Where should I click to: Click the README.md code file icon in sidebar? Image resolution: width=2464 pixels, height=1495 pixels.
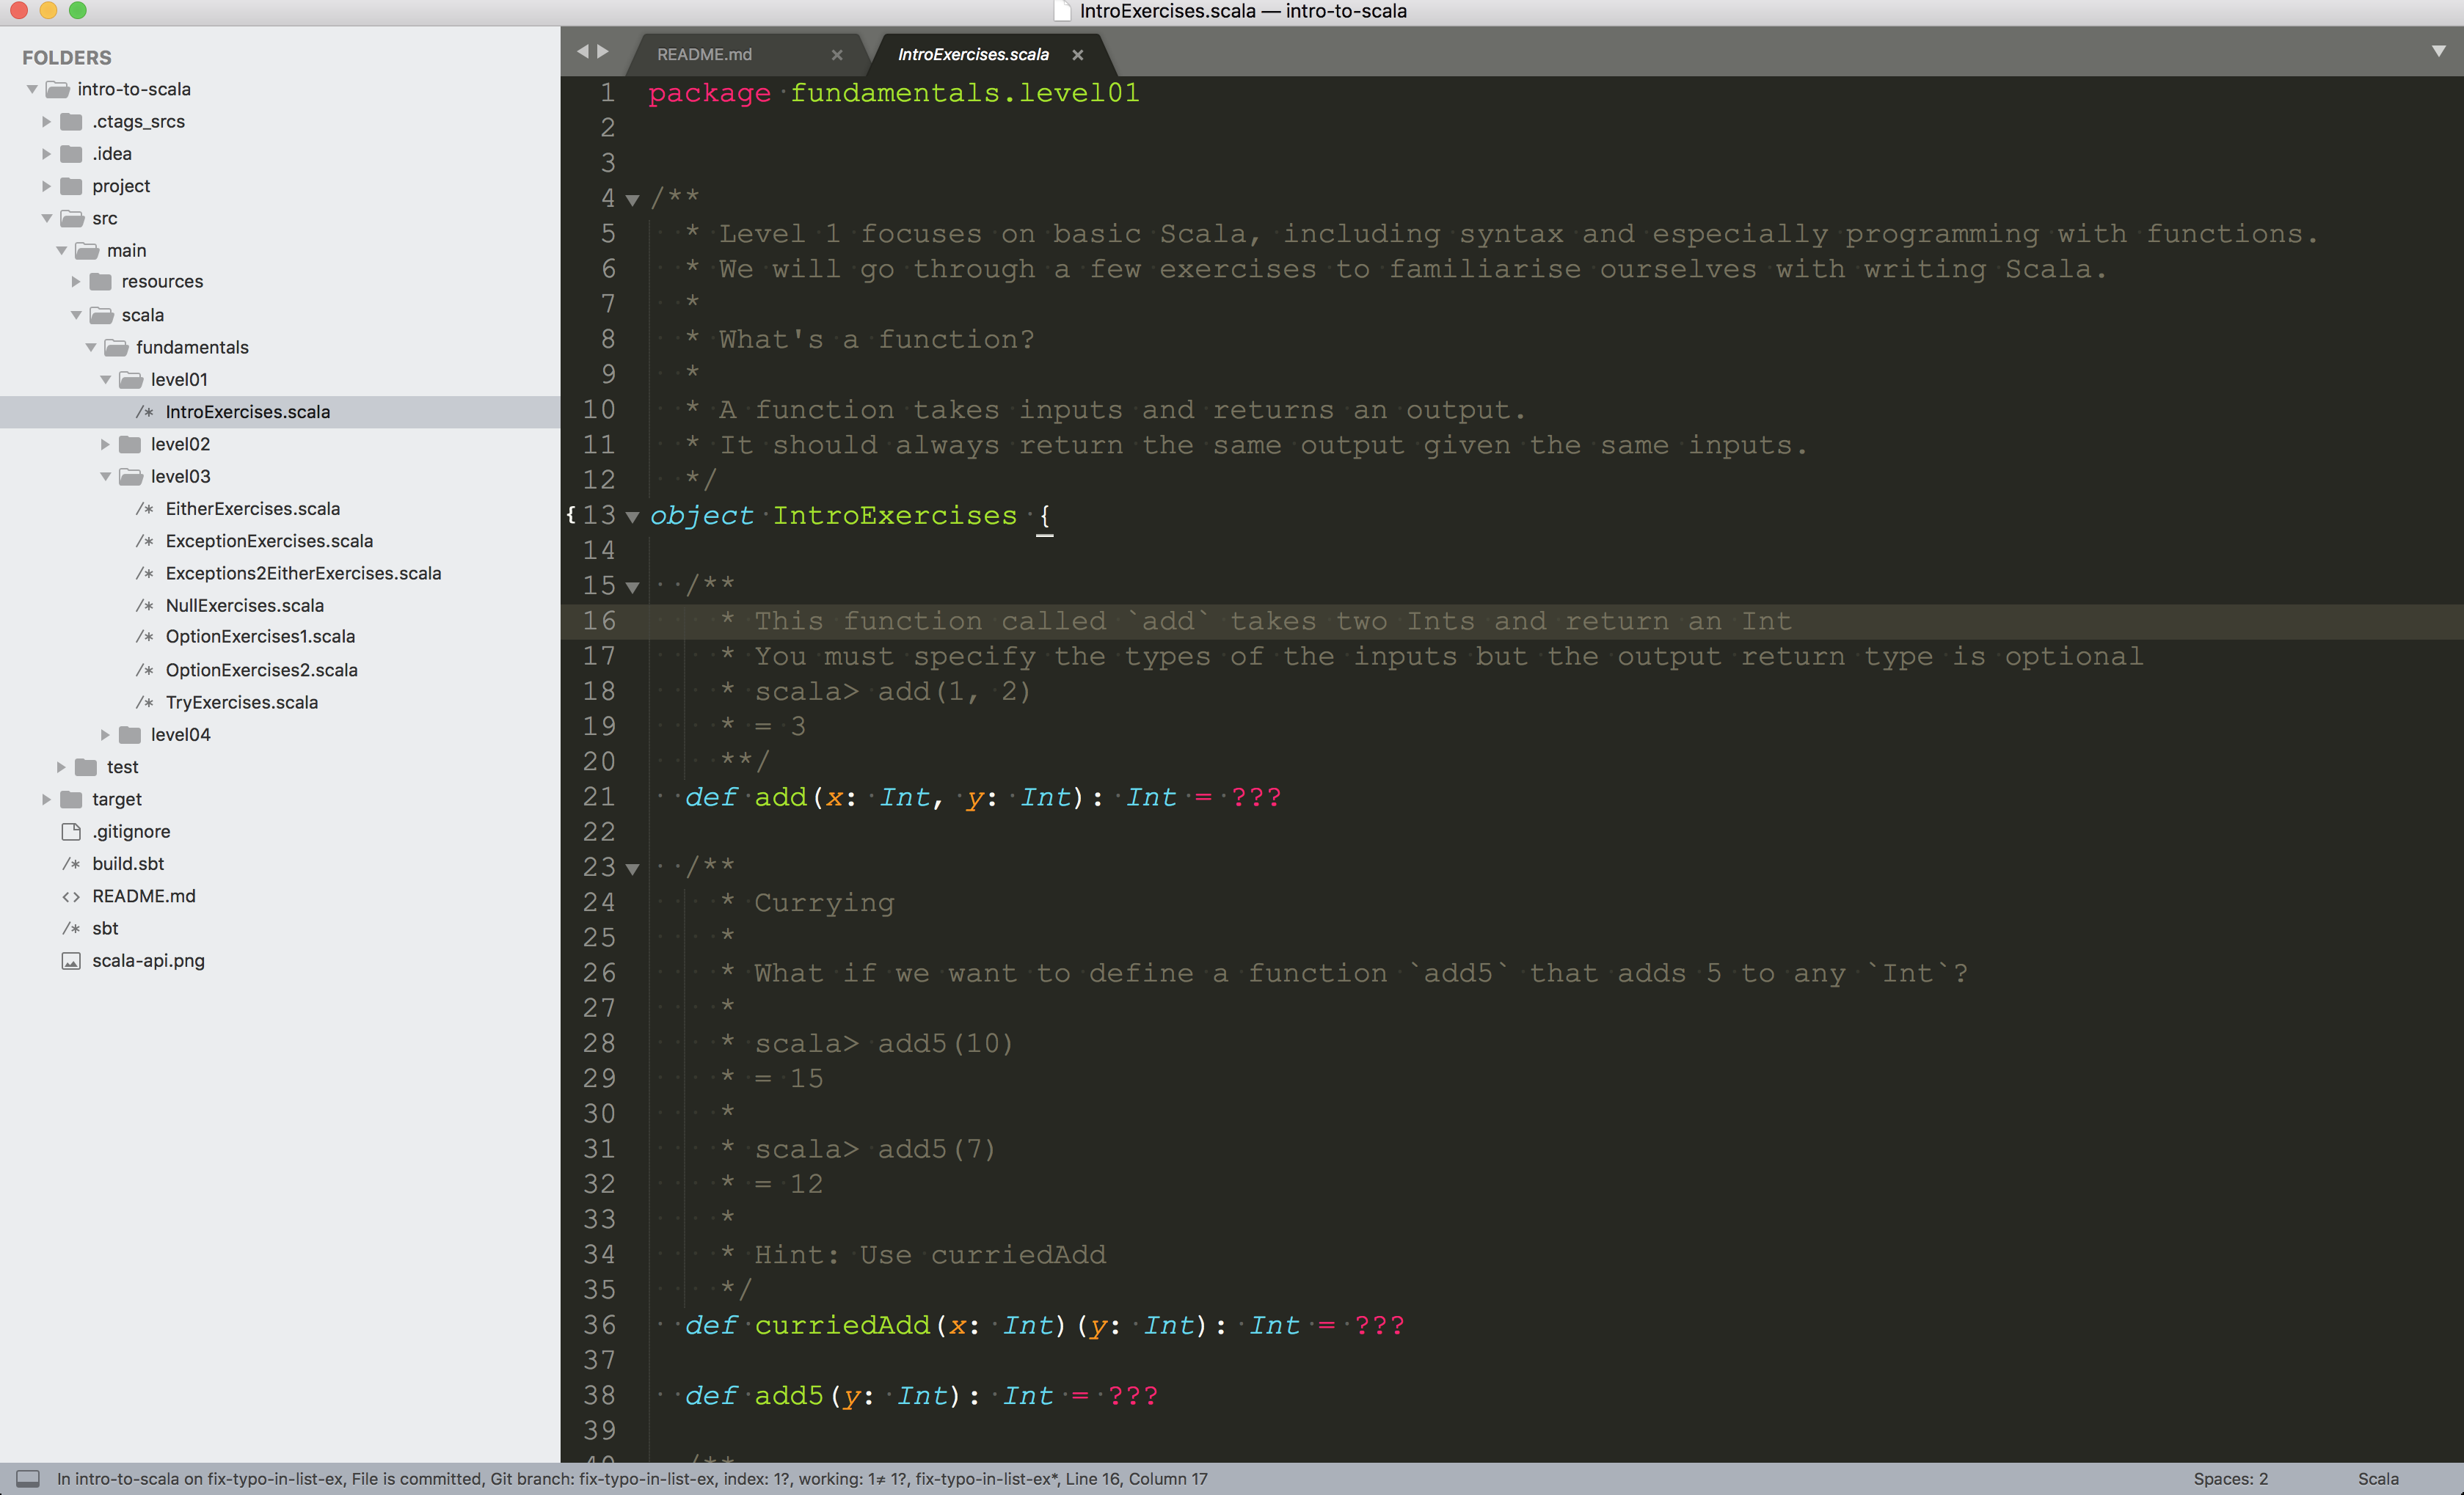tap(71, 896)
